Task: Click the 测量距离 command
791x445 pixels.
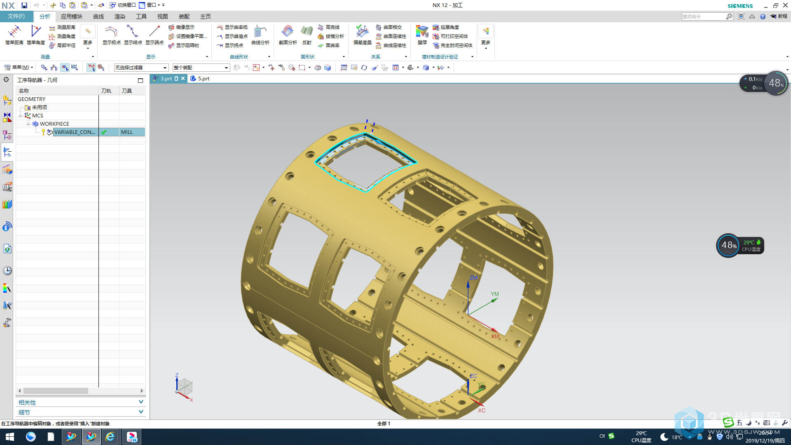Action: coord(62,27)
